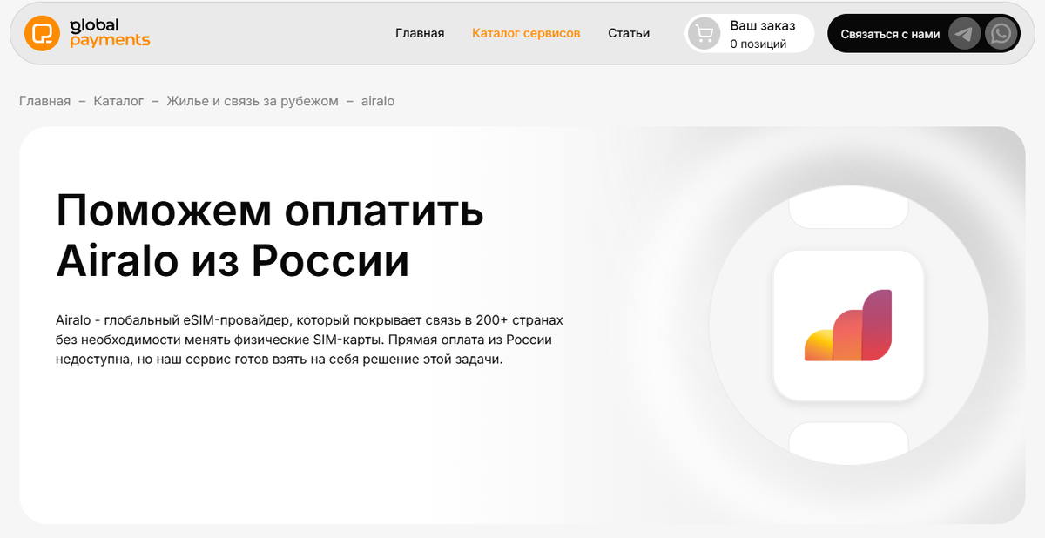
Task: Open Жилье и связь за рубежом breadcrumb
Action: tap(253, 101)
